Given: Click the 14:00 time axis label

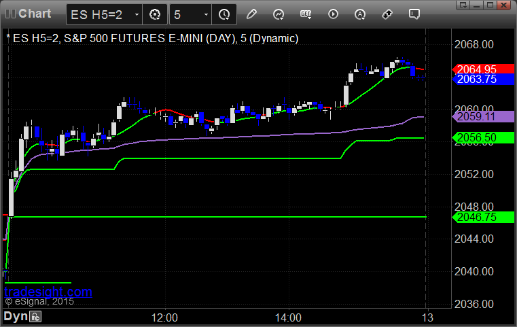Looking at the screenshot, I should click(x=288, y=317).
